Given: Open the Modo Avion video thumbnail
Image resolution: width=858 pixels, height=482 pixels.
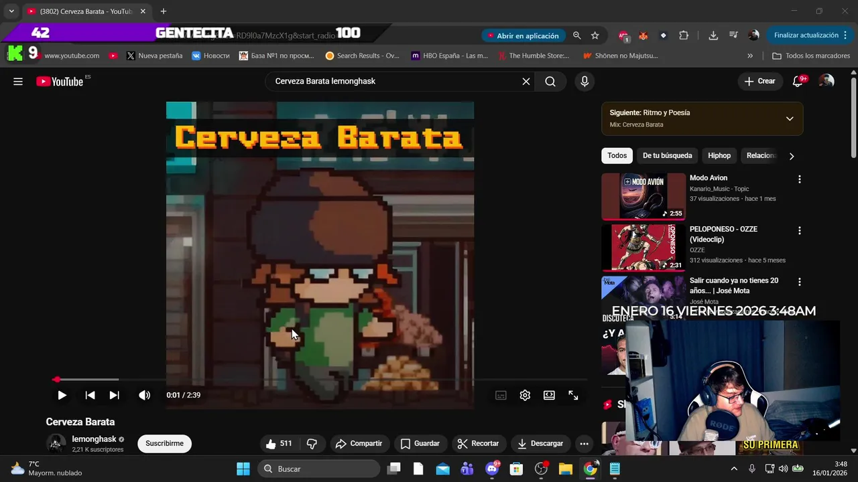Looking at the screenshot, I should point(643,196).
